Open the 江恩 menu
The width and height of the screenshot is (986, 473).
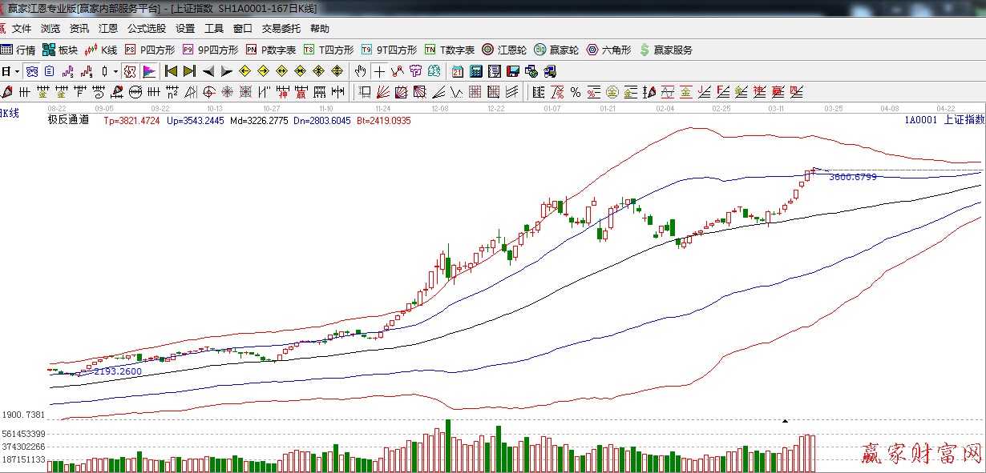click(108, 29)
